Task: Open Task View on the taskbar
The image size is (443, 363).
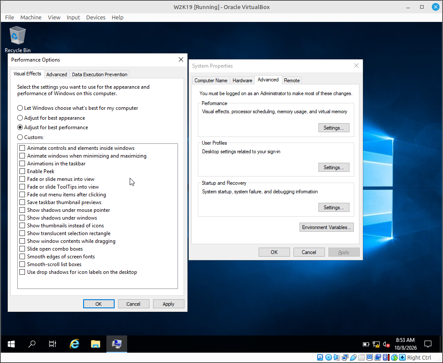Action: (x=53, y=344)
